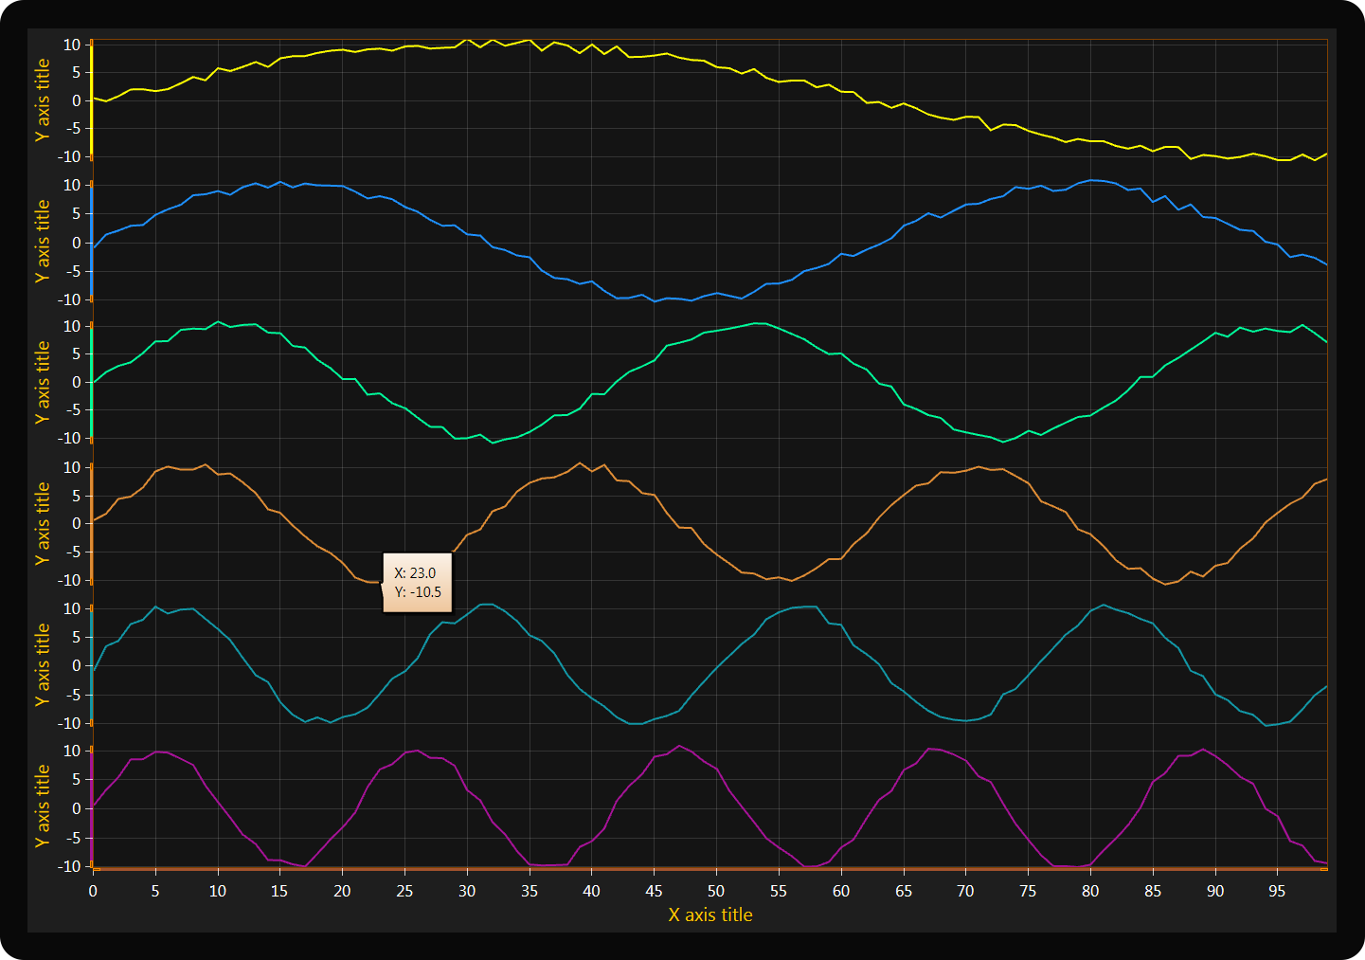
Task: Select X axis tick label 95
Action: coord(1277,891)
